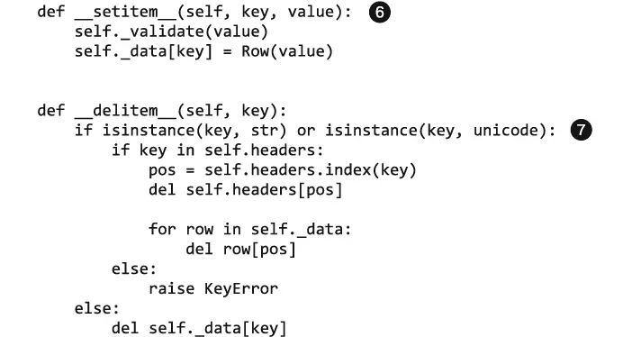Click the callout marker number 7
623x337 pixels.
pyautogui.click(x=581, y=130)
